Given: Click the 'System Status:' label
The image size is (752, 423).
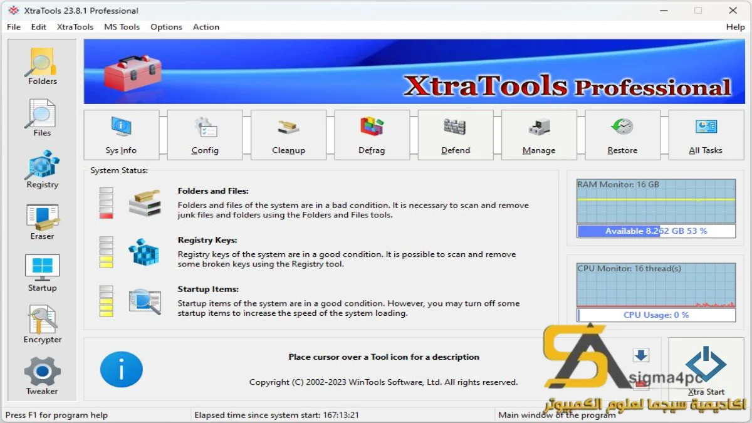Looking at the screenshot, I should pos(119,170).
